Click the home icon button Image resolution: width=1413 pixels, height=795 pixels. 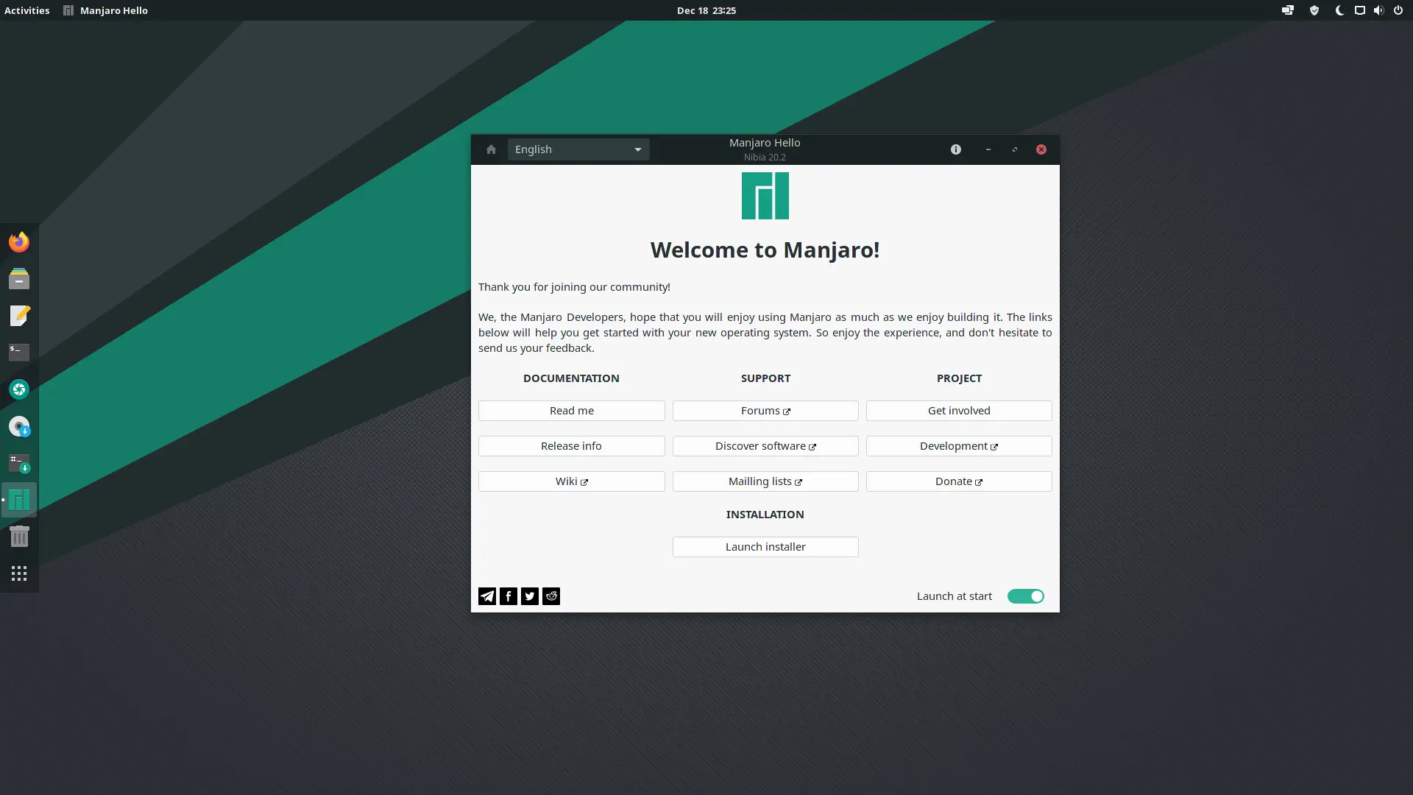(x=491, y=149)
